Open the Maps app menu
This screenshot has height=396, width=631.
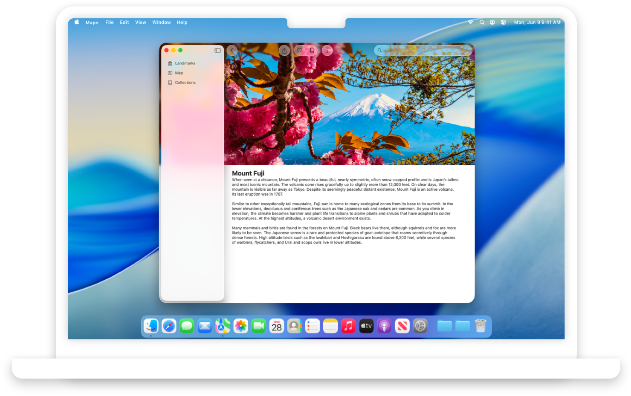92,23
